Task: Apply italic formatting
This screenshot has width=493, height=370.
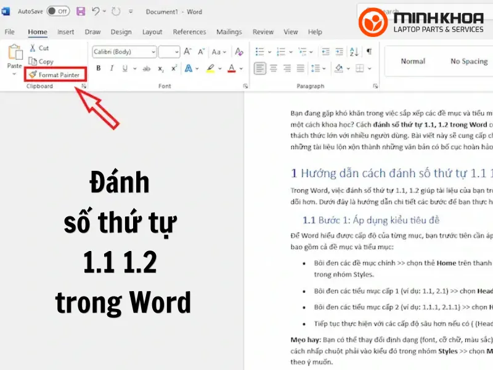Action: tap(112, 67)
